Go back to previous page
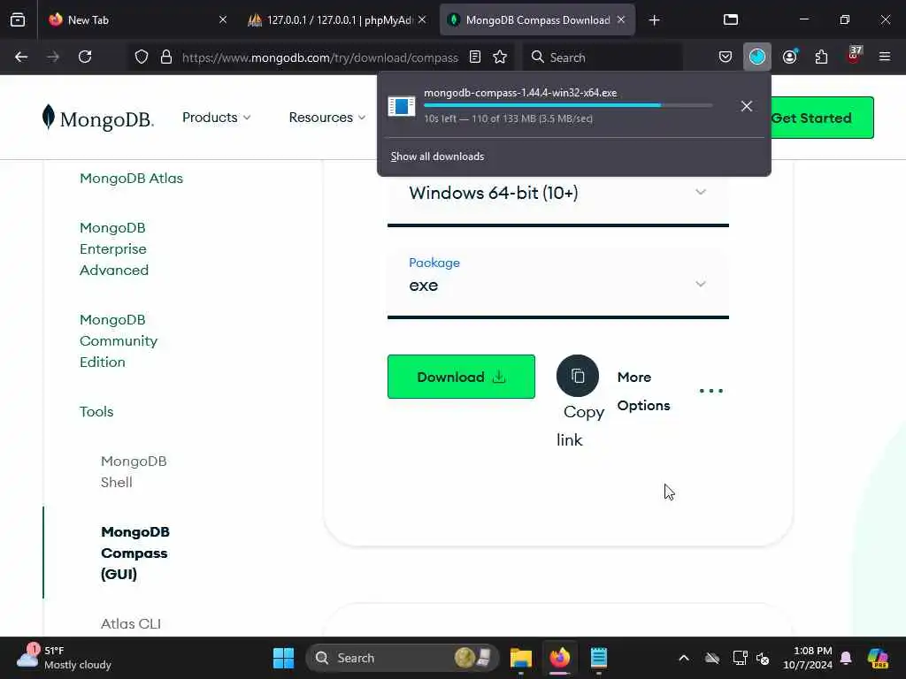906x679 pixels. click(21, 57)
